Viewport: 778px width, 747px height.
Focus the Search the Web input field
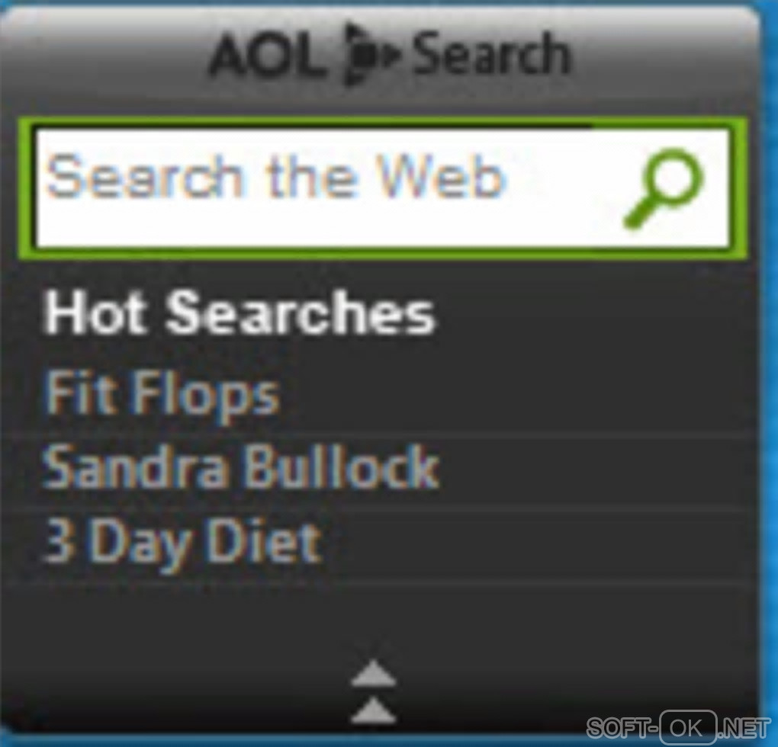[x=382, y=188]
